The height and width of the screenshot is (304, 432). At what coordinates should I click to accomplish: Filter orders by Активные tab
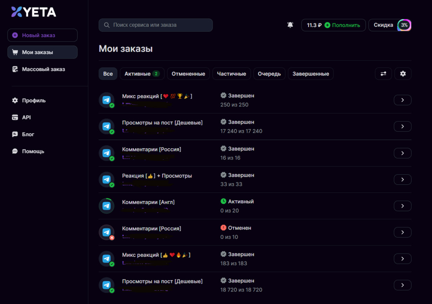(142, 74)
